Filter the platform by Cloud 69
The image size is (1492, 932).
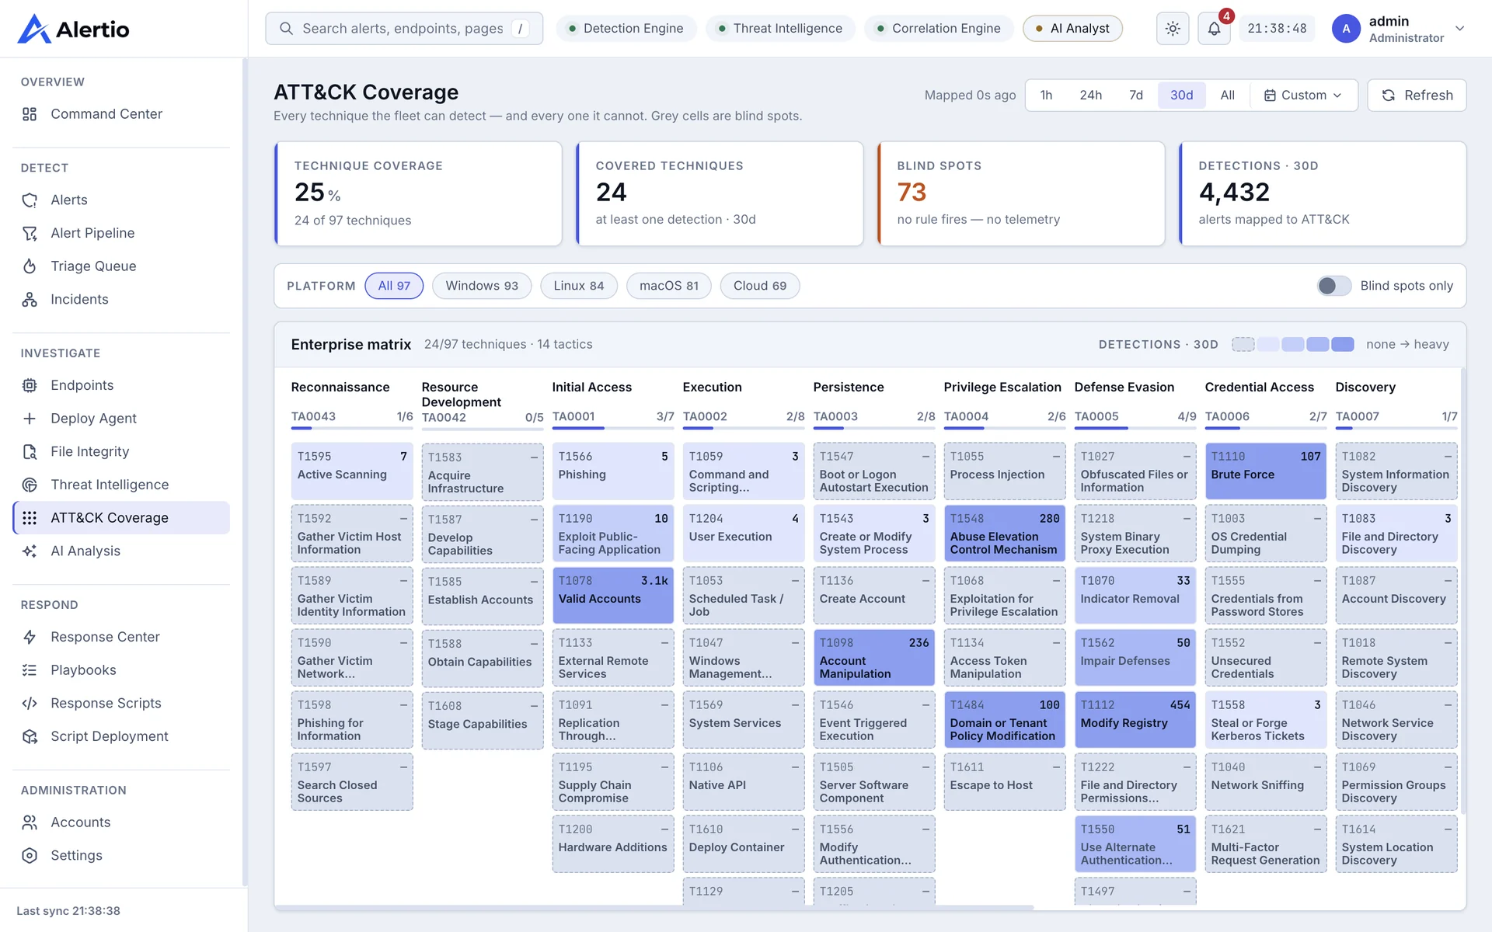[760, 286]
